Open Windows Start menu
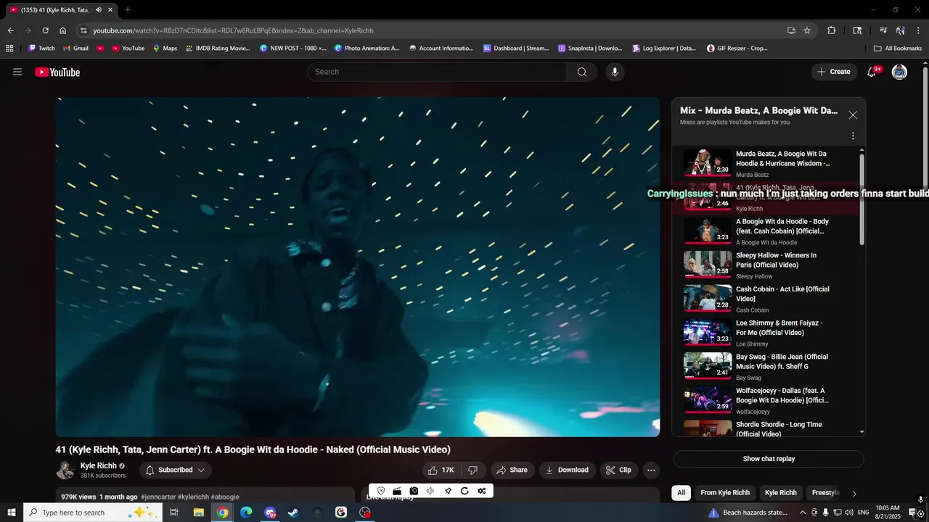This screenshot has width=929, height=522. pyautogui.click(x=11, y=513)
